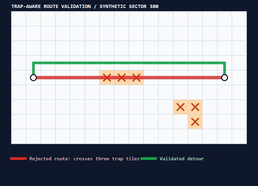The height and width of the screenshot is (186, 258).
Task: Click the title "TRAP-AWARE ROUTE VALIDATION / SYNTHETIC SECTOR 380"
Action: [85, 6]
